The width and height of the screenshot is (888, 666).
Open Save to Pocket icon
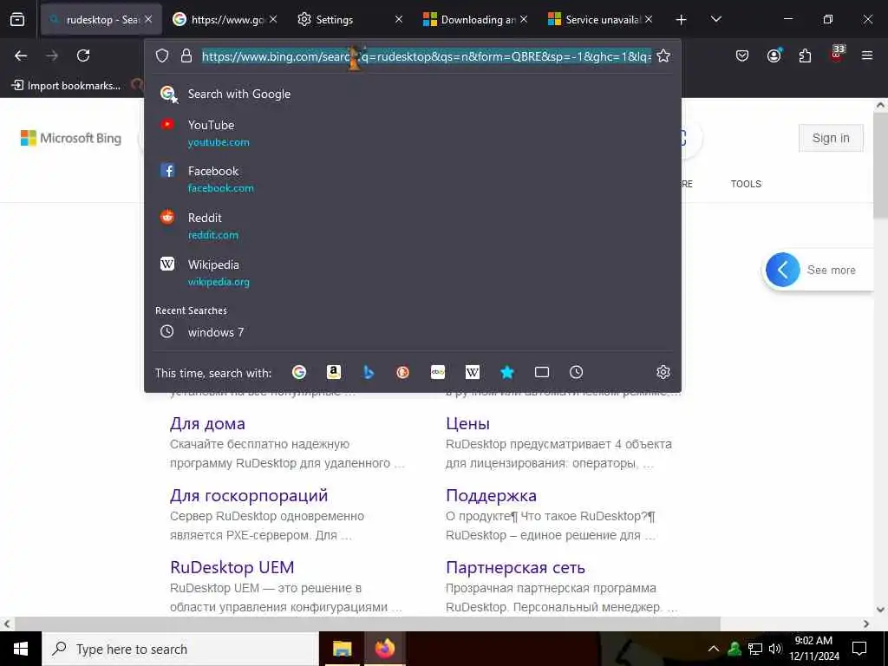[x=742, y=55]
